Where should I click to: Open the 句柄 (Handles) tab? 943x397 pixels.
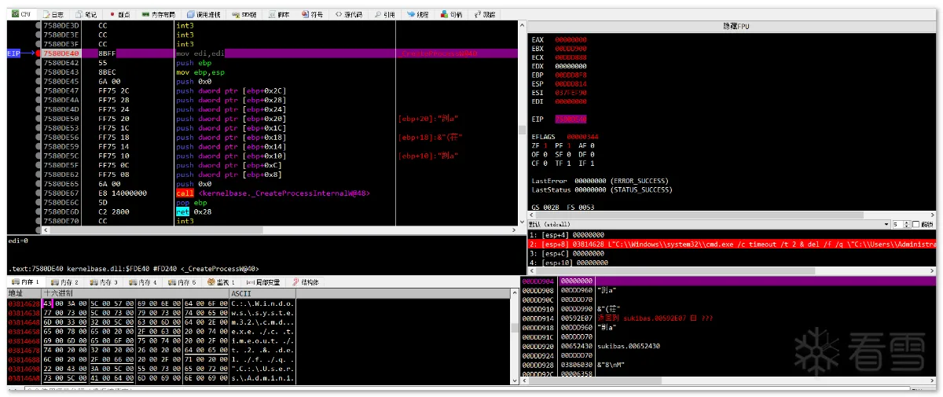pos(452,14)
